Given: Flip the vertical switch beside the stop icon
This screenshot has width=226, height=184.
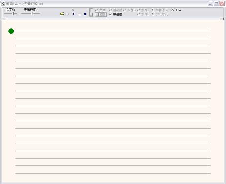Looking at the screenshot, I should 91,13.
